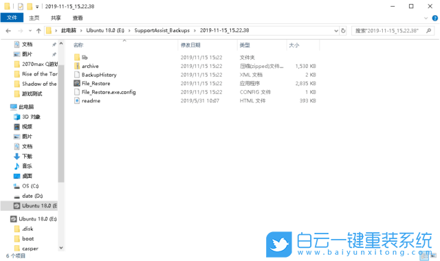The height and width of the screenshot is (261, 440).
Task: Click the search box for this folder
Action: point(393,30)
